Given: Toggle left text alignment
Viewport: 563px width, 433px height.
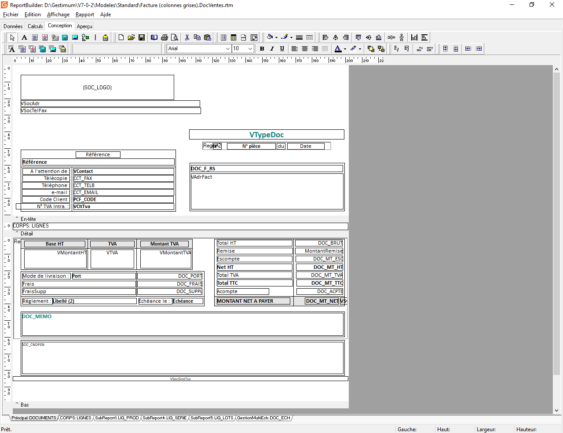Looking at the screenshot, I should coord(295,49).
